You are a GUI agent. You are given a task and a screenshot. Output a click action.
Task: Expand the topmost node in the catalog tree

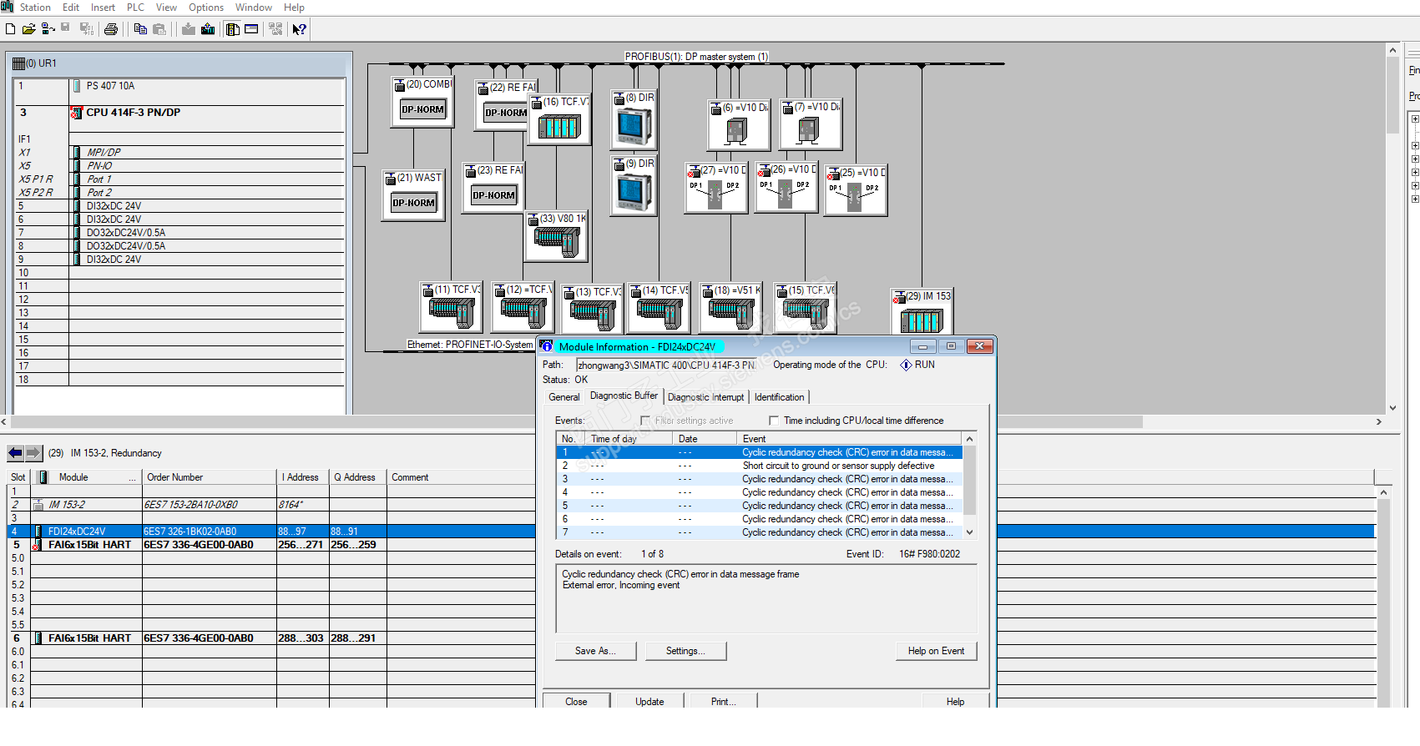[x=1414, y=119]
